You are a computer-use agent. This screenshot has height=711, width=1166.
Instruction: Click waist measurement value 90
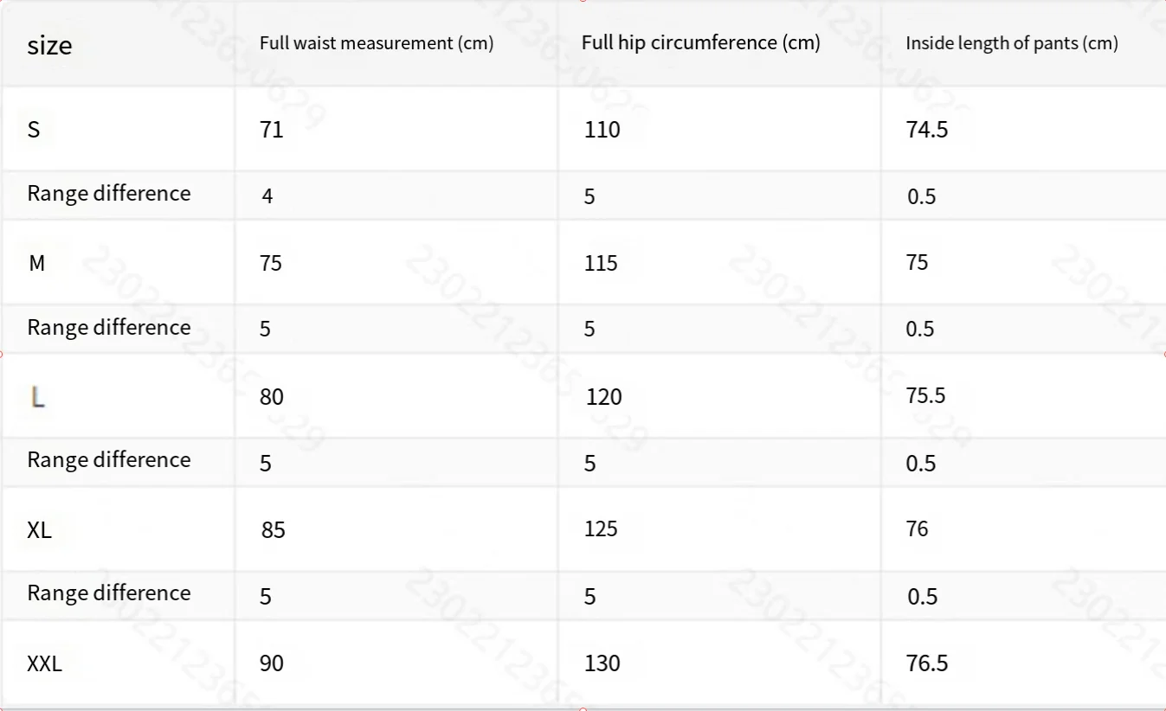click(272, 663)
